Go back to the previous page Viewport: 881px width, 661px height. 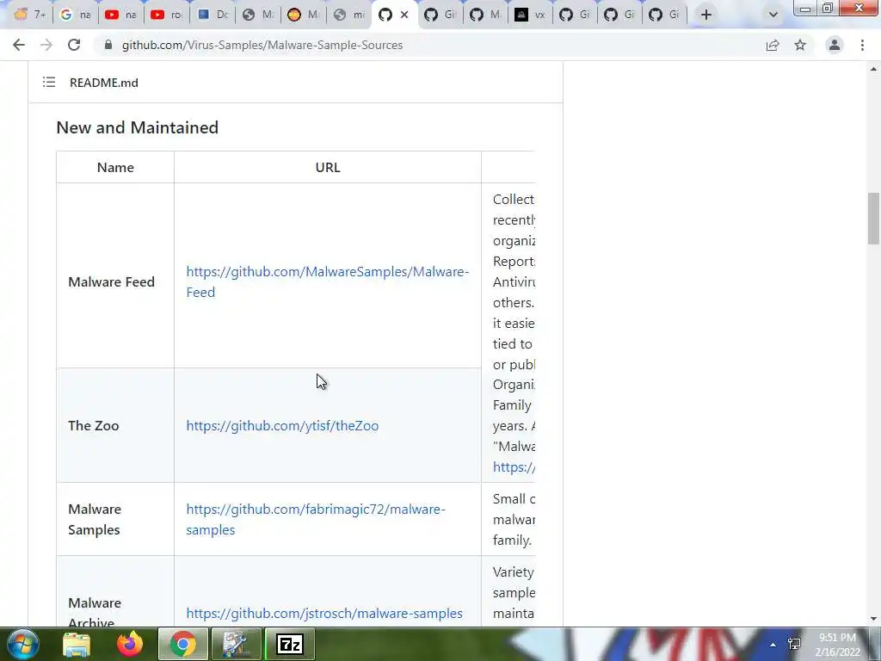(x=19, y=45)
